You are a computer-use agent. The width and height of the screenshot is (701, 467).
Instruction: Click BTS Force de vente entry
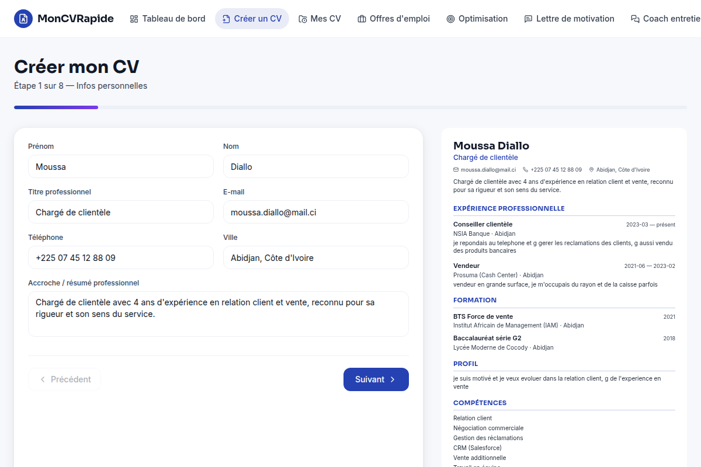pos(483,316)
